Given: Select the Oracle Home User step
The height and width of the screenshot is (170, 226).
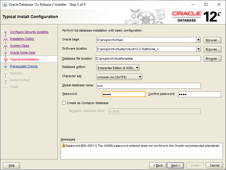Looking at the screenshot, I should (x=23, y=52).
